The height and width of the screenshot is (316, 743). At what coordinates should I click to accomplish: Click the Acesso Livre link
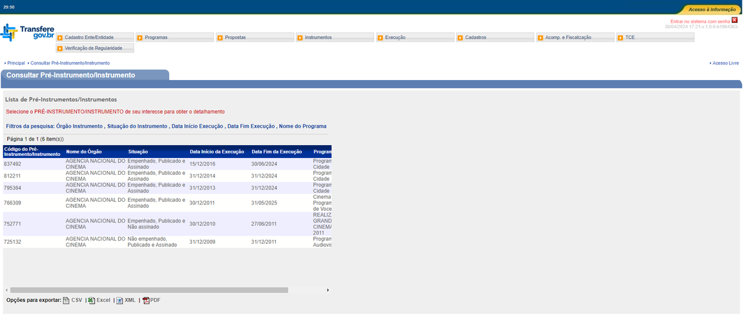(725, 63)
